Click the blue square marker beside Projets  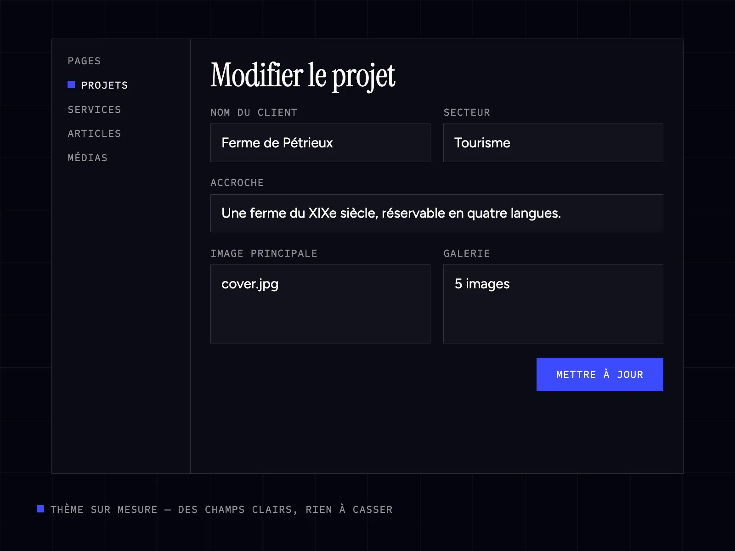click(71, 84)
